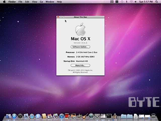Image resolution: width=161 pixels, height=121 pixels.
Task: Click Version 10.6.8 text
Action: [80, 43]
